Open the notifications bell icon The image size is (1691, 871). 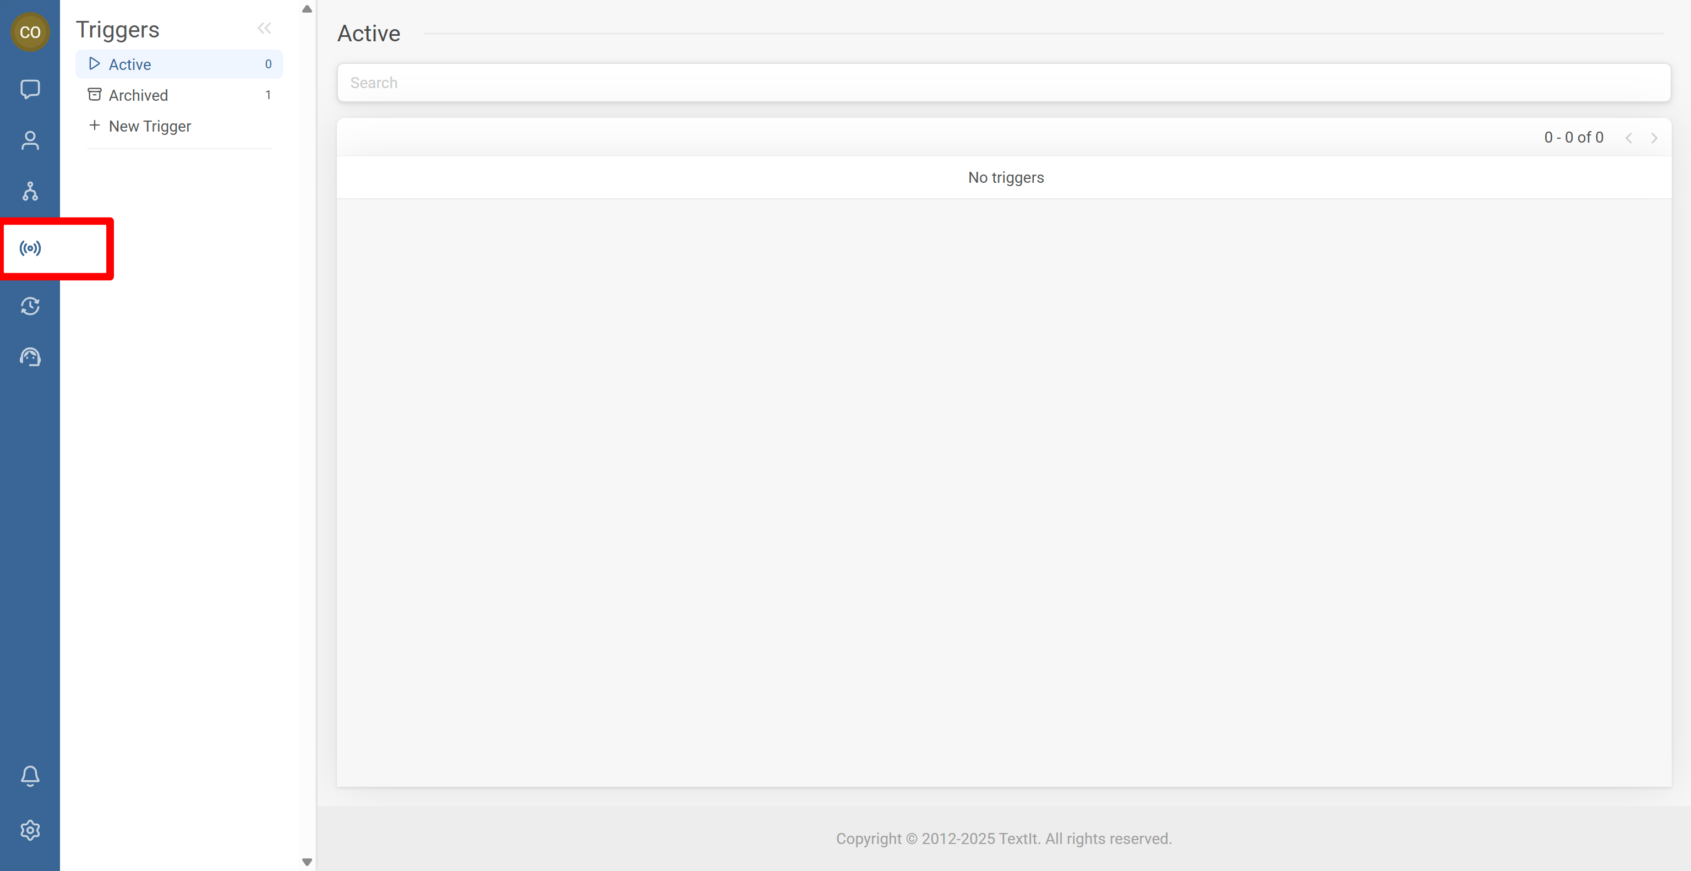pos(30,776)
